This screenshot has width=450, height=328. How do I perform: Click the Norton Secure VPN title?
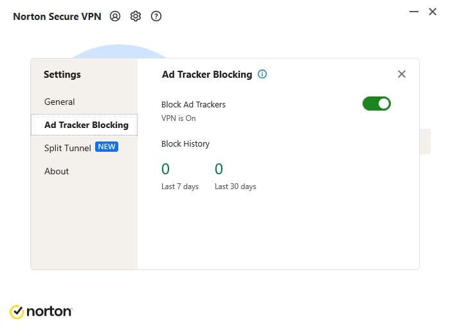(x=57, y=17)
